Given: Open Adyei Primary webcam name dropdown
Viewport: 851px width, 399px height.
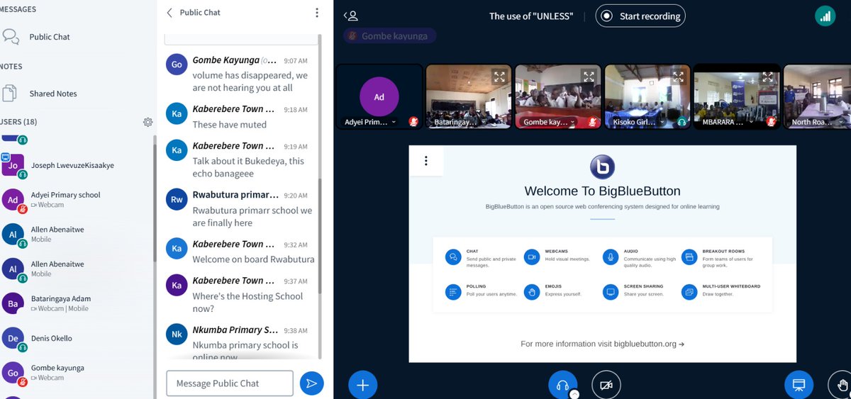Looking at the screenshot, I should click(370, 122).
